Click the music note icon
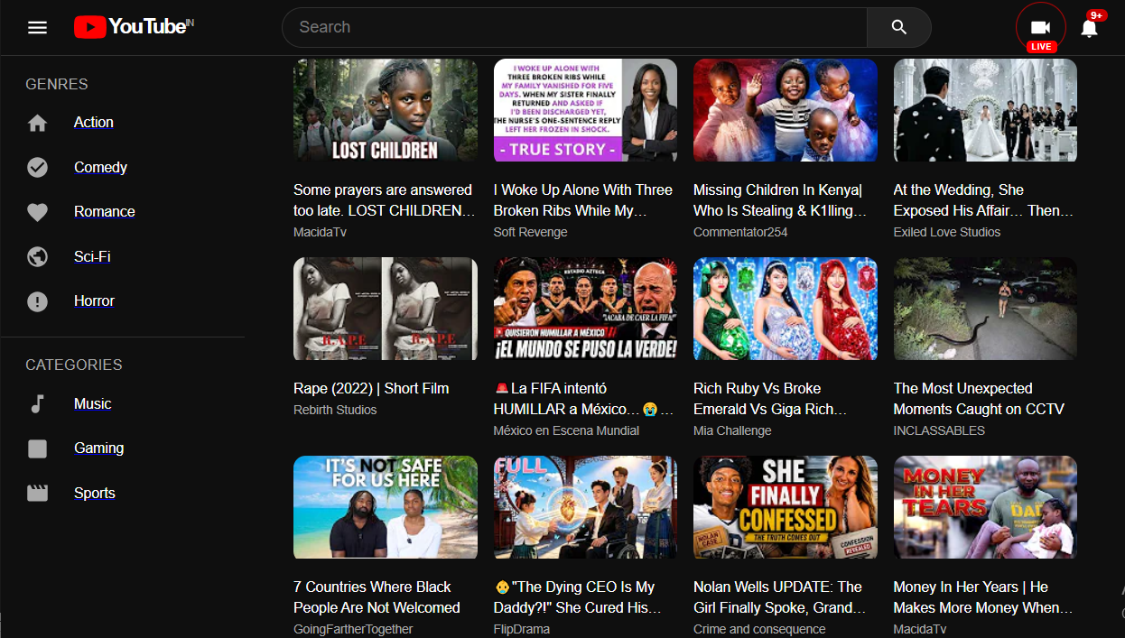 click(x=37, y=403)
